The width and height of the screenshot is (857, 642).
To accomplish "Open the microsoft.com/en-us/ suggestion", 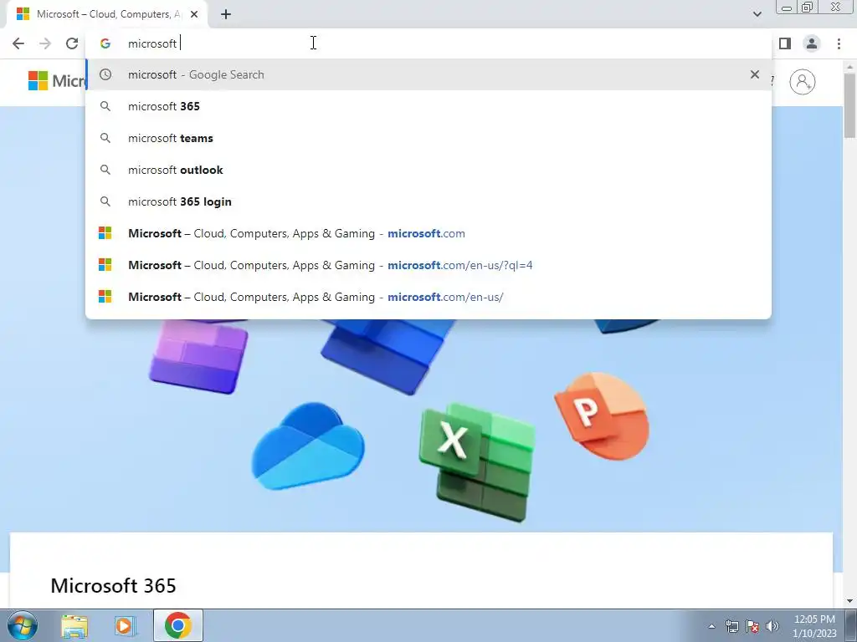I will (x=428, y=297).
